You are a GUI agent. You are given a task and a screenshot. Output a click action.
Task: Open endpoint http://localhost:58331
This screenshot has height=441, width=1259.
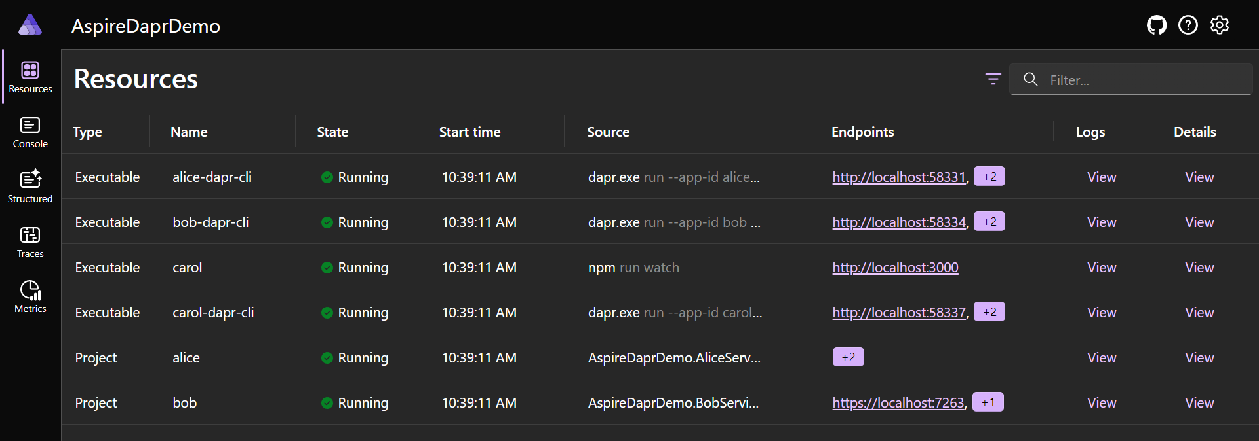[899, 177]
